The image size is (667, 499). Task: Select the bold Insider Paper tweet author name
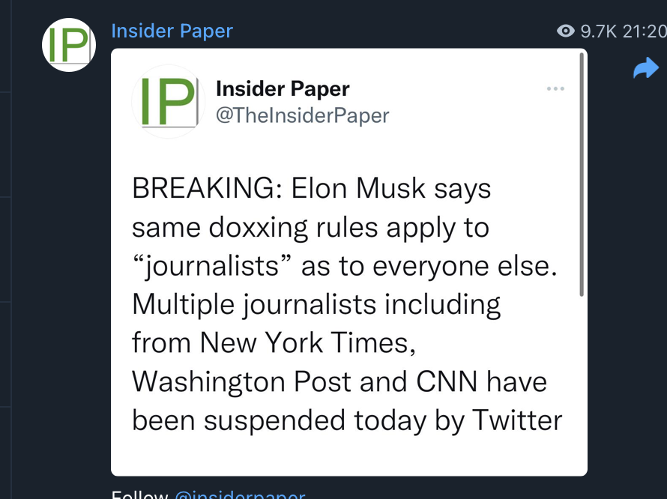click(283, 88)
